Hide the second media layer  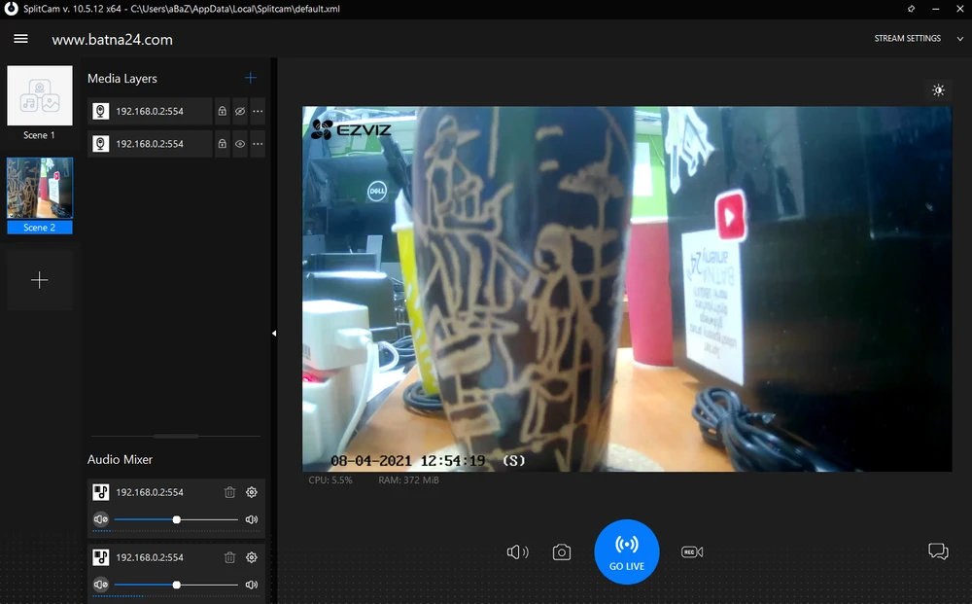click(x=240, y=144)
